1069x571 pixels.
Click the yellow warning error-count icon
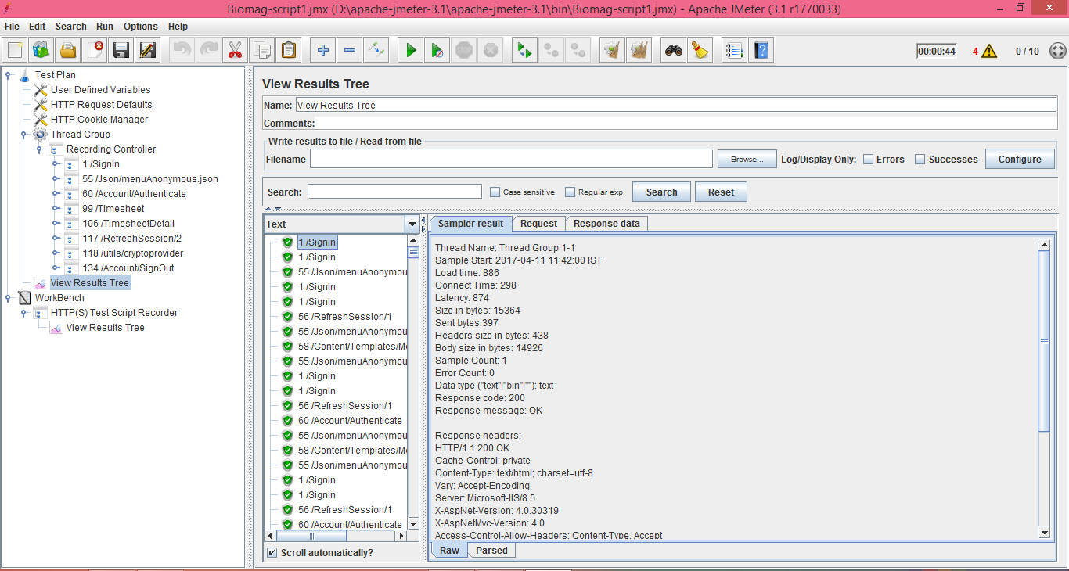click(989, 51)
